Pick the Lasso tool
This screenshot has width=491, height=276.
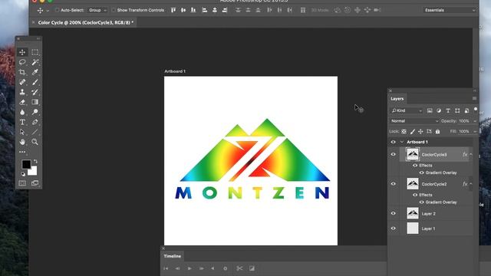coord(22,62)
